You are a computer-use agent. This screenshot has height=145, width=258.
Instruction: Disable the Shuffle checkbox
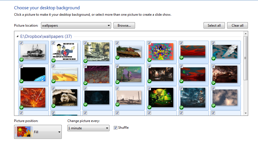tap(115, 128)
